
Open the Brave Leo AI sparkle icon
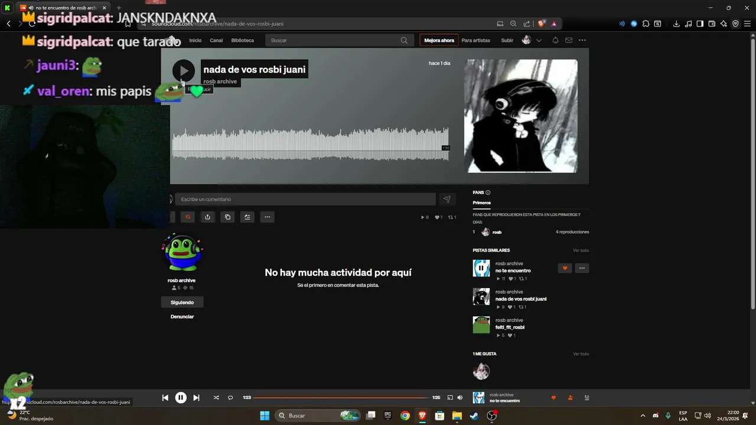coord(724,24)
